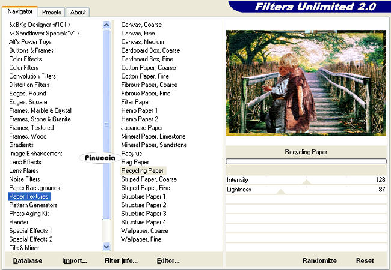Select Frames, Stone & Granite category
This screenshot has width=391, height=270.
click(40, 119)
